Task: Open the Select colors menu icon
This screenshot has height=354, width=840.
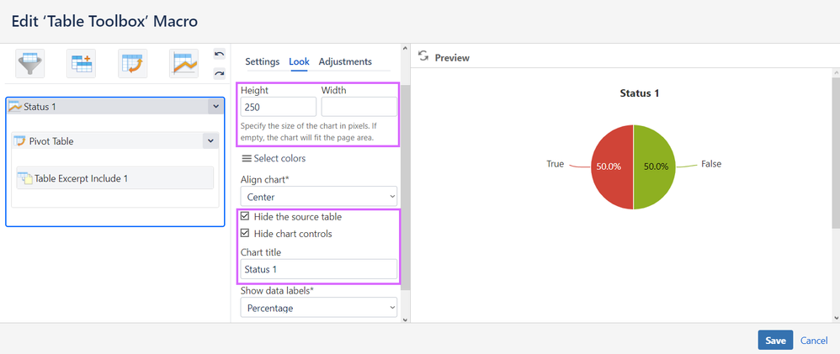Action: 247,159
